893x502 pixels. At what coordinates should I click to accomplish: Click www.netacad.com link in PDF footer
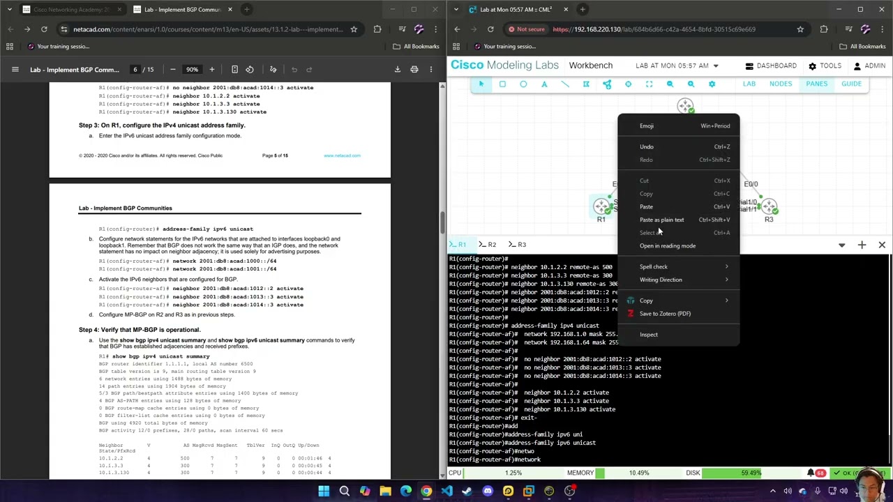click(342, 155)
